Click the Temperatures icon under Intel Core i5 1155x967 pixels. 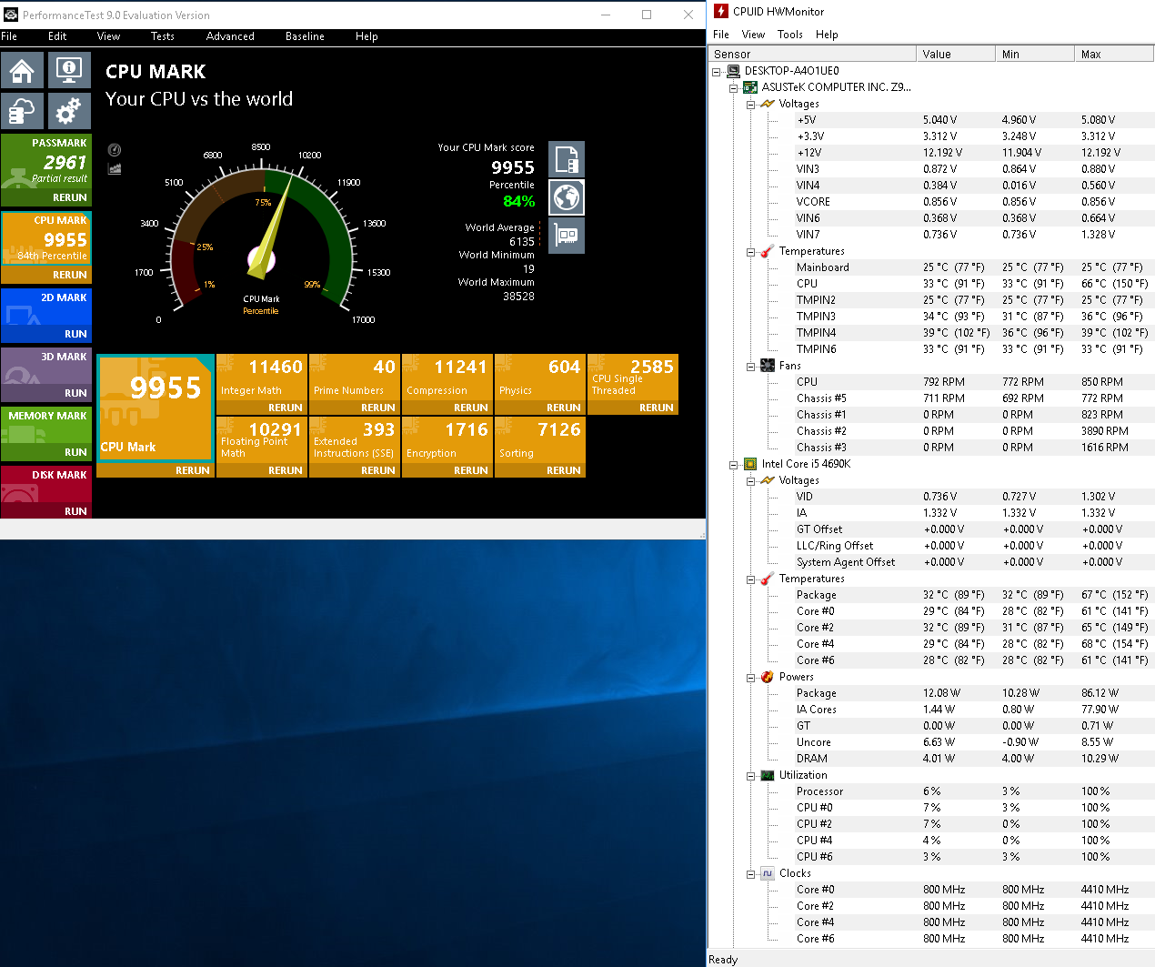point(768,579)
